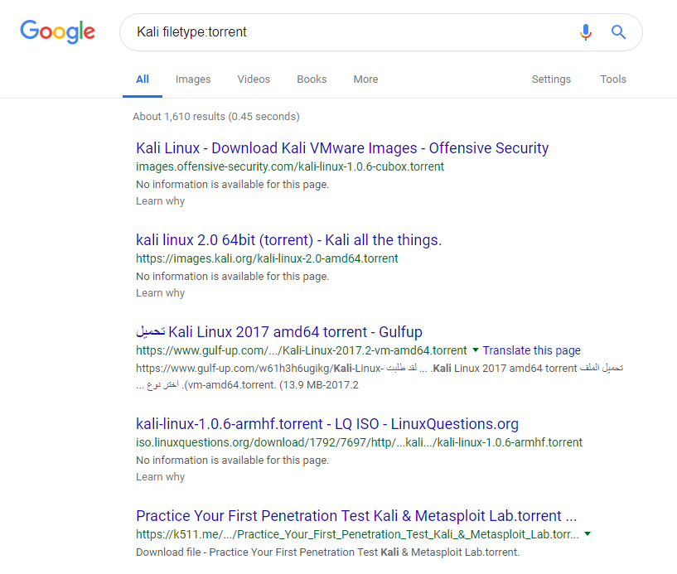Open the More menu
Image resolution: width=677 pixels, height=574 pixels.
click(x=365, y=80)
